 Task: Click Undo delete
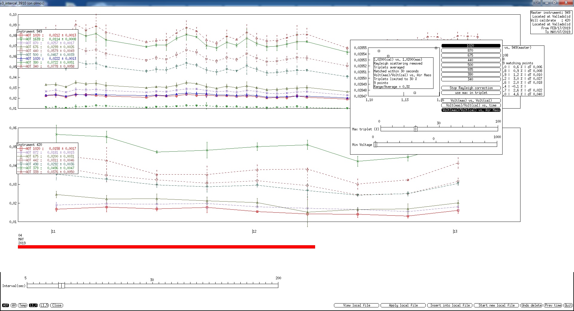(x=531, y=305)
